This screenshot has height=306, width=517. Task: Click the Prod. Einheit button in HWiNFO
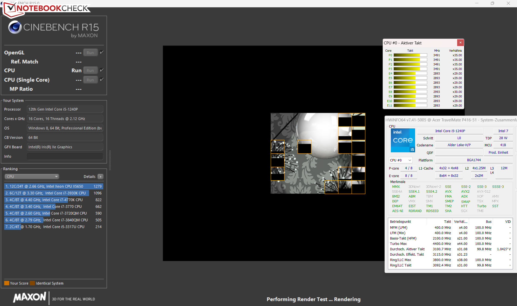(498, 153)
